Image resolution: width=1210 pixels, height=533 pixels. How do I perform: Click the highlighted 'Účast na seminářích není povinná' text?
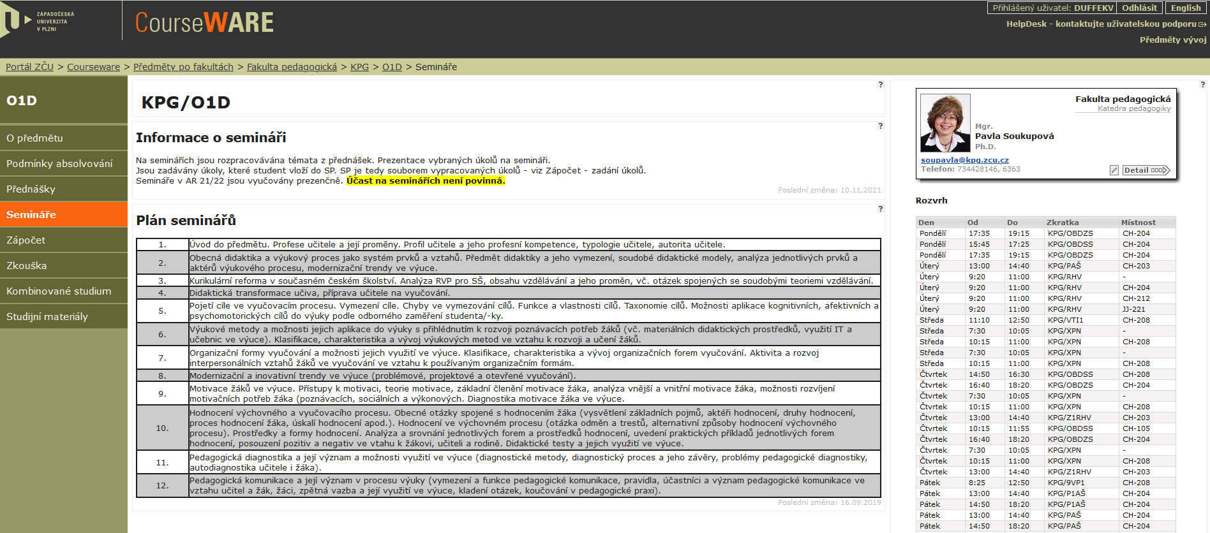426,181
